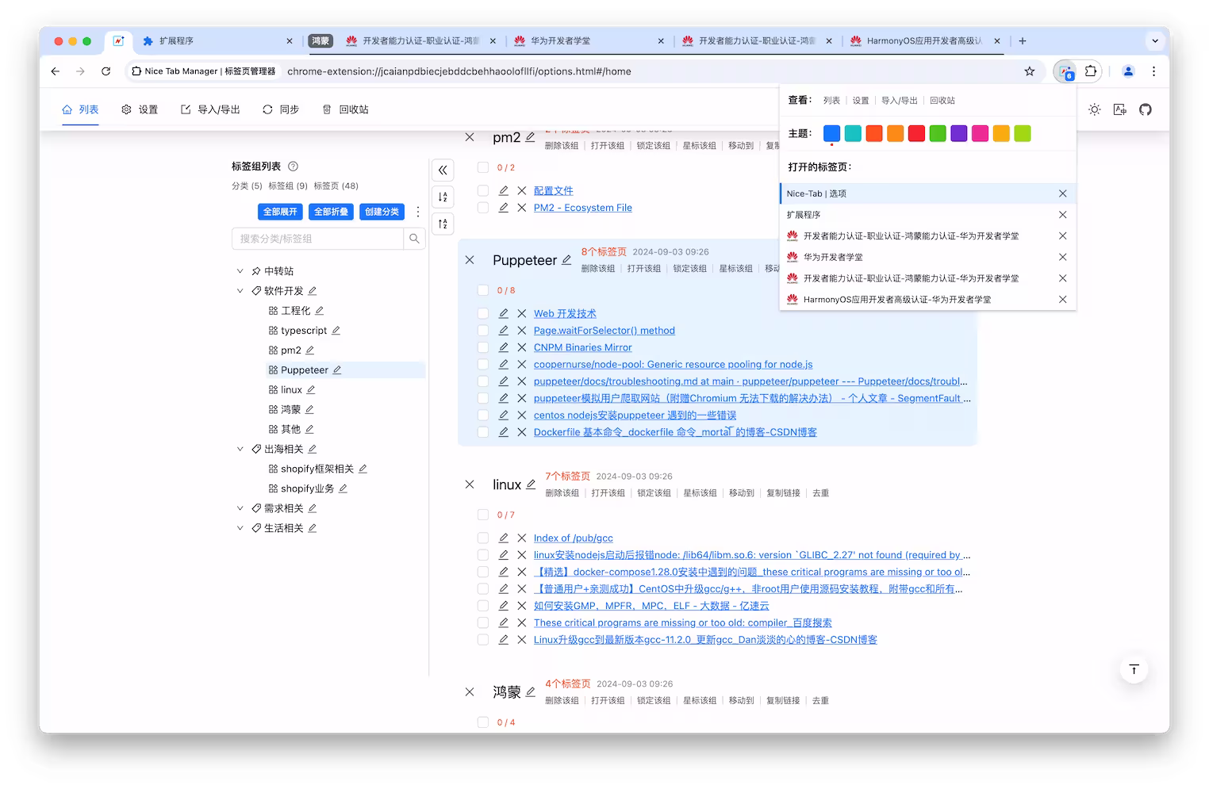Click the 全部展开 button

(279, 212)
